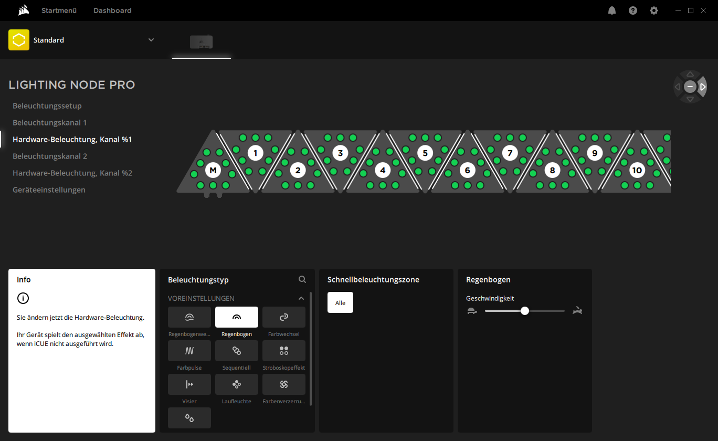
Task: Open the notifications bell
Action: point(612,10)
